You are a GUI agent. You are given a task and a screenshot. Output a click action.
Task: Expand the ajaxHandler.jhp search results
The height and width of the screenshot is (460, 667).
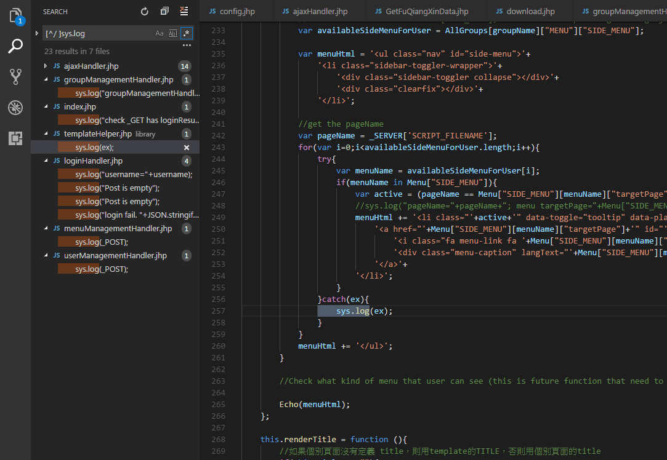point(46,66)
